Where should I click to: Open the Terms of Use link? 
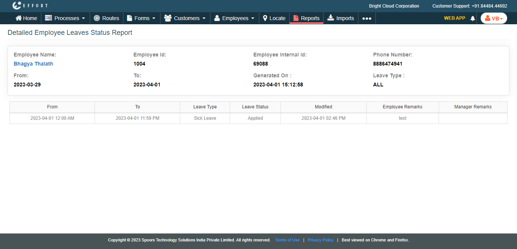point(287,240)
